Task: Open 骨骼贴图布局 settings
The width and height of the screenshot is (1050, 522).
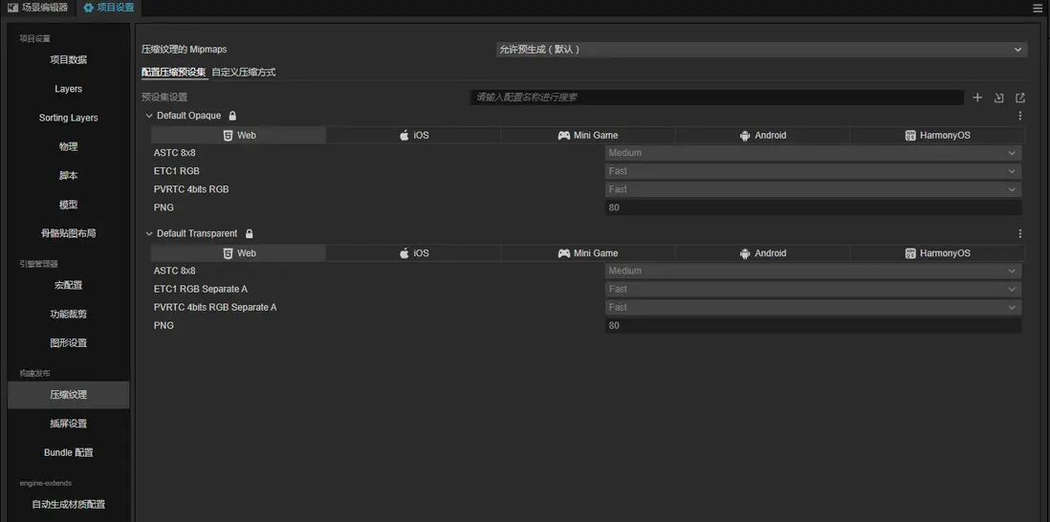Action: click(68, 233)
